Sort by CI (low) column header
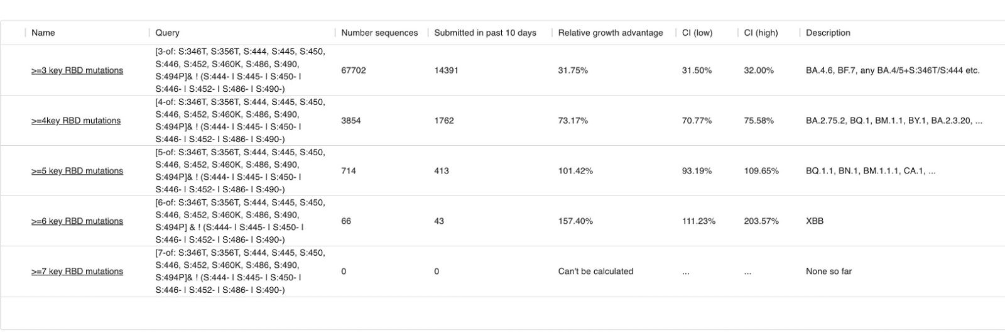1005x335 pixels. point(697,33)
